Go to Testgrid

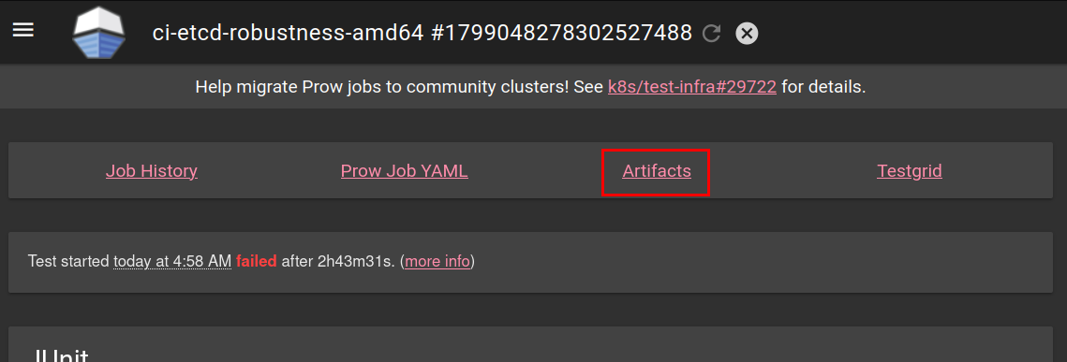[x=909, y=170]
